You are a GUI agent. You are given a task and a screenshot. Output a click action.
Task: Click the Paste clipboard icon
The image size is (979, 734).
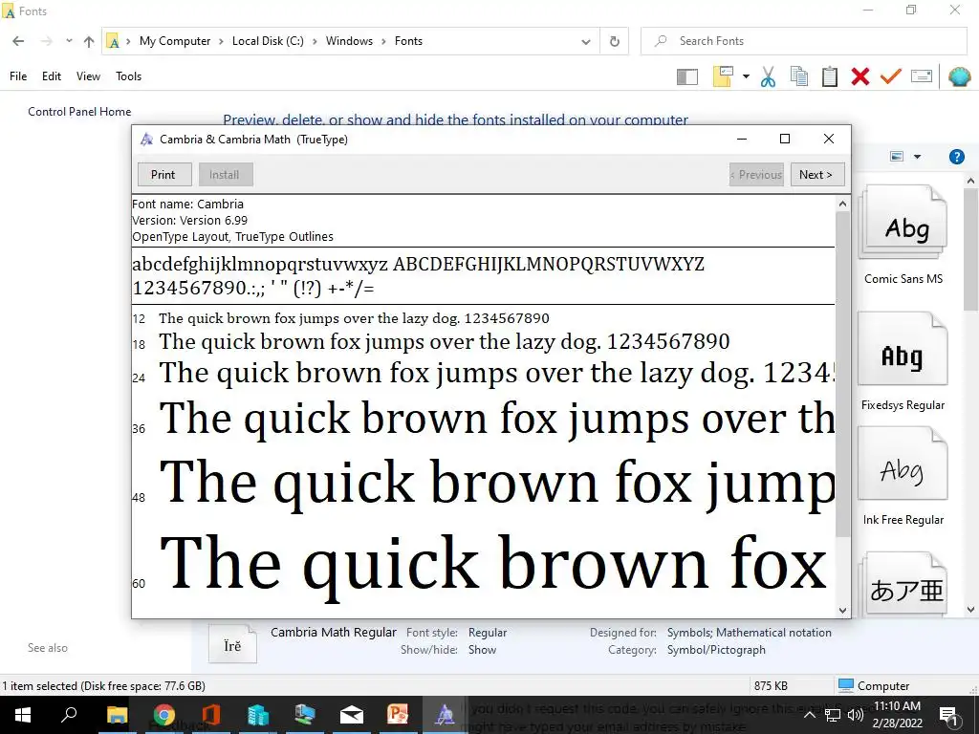829,76
